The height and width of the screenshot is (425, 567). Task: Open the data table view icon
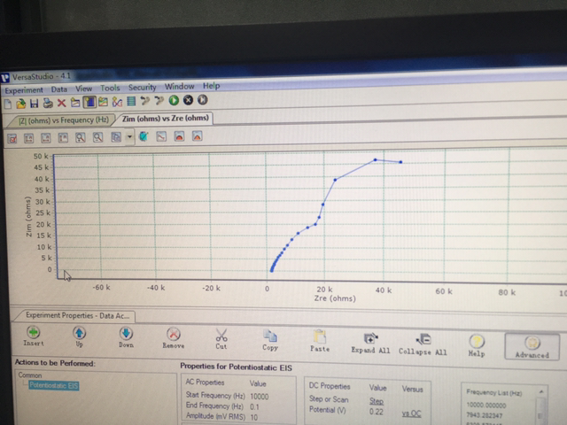(x=131, y=102)
